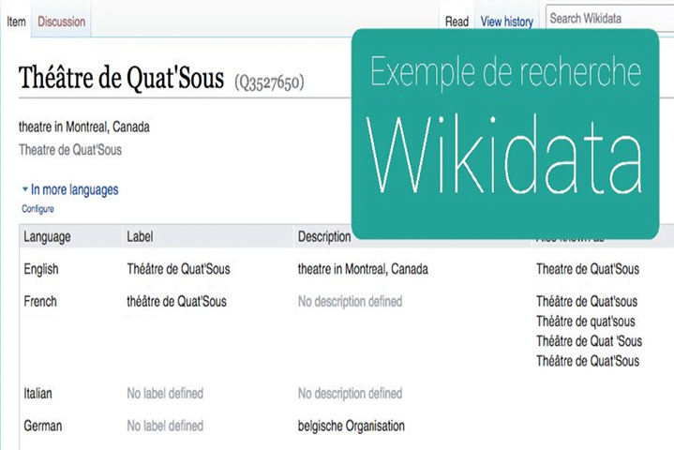Click German description belgische Organisation

pos(352,426)
